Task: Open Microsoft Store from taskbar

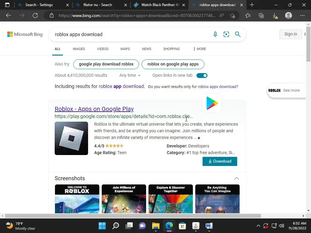Action: coord(182,226)
